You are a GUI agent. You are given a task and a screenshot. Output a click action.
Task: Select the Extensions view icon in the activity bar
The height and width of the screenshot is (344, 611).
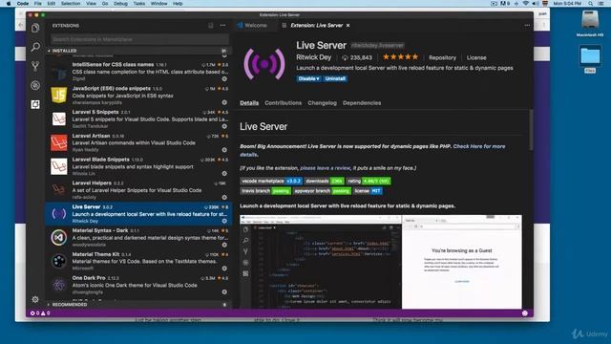[35, 104]
